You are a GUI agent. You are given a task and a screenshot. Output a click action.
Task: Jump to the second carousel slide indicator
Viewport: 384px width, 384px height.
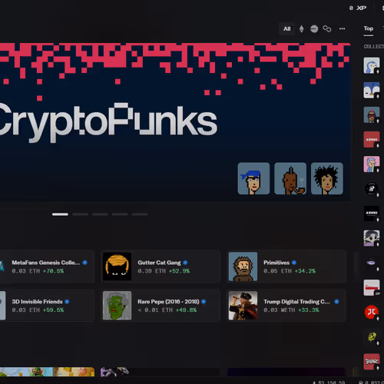(80, 214)
